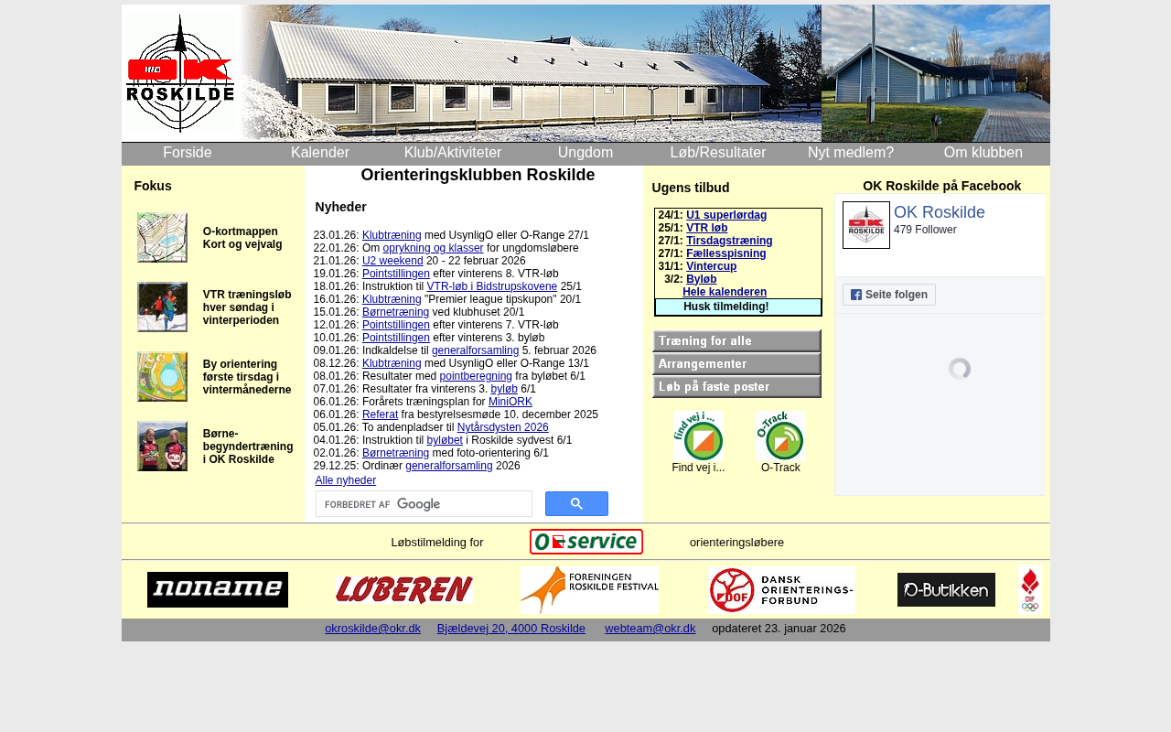Open the pointberegning link

[x=476, y=376]
